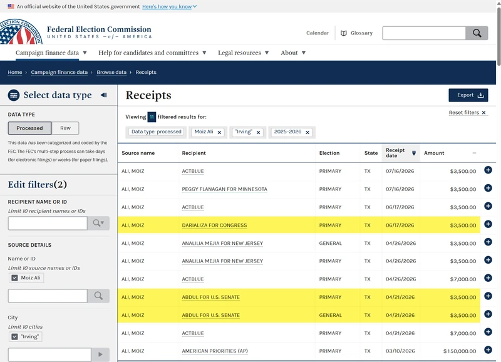Switch data type to Raw
Image resolution: width=501 pixels, height=362 pixels.
(x=65, y=128)
